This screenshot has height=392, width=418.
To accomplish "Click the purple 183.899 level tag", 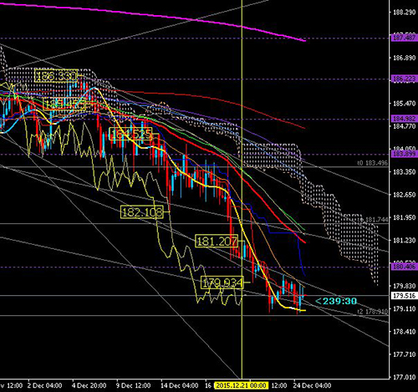I will [404, 154].
